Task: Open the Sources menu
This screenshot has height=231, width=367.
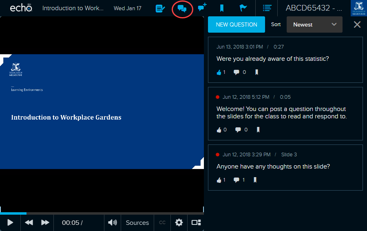Action: (x=137, y=222)
